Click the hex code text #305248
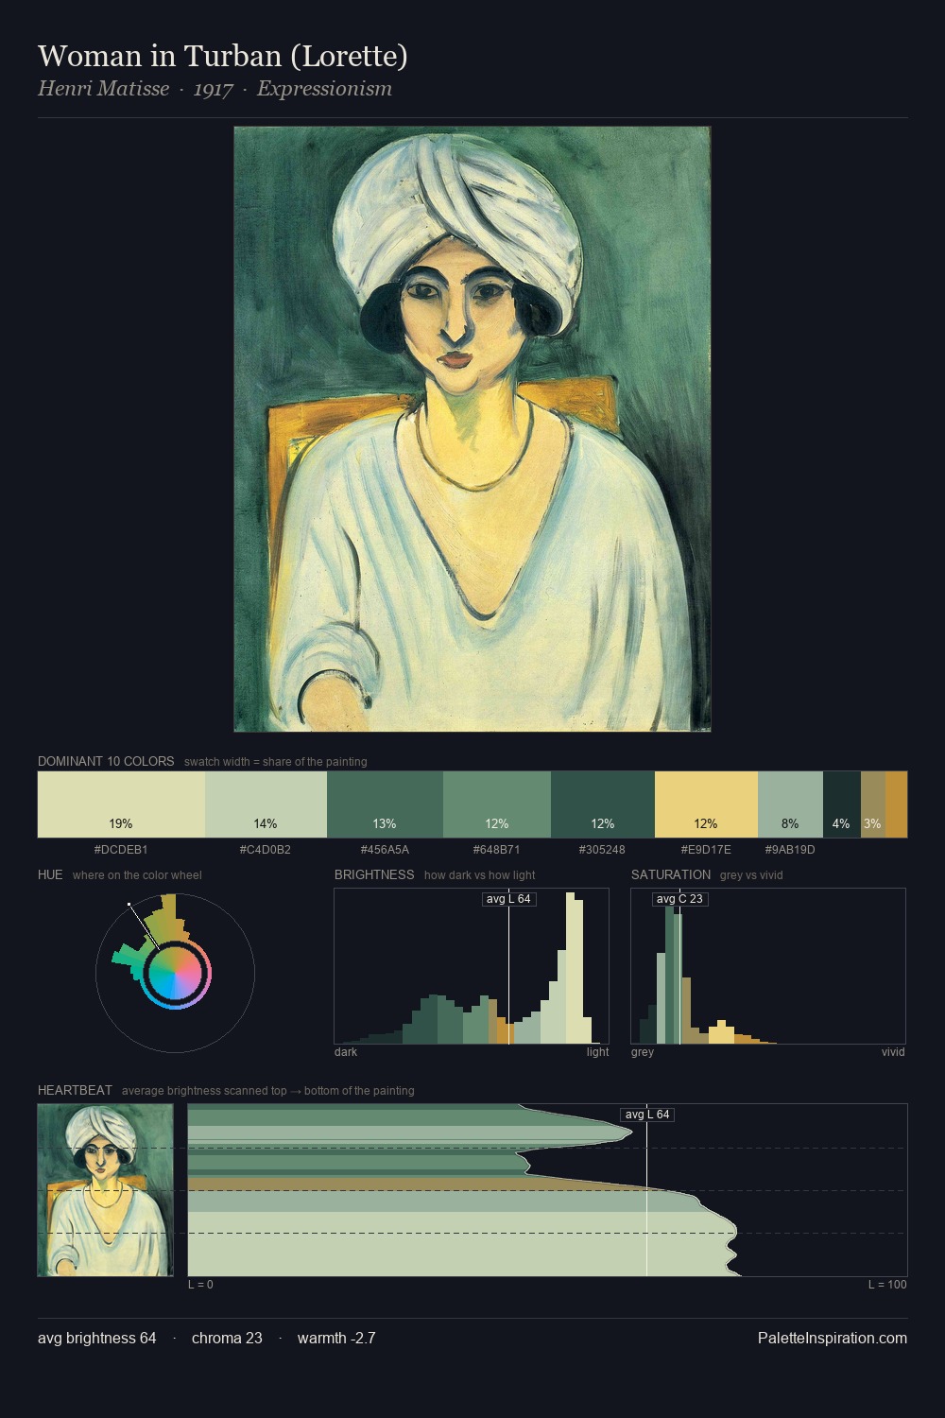This screenshot has width=945, height=1418. tap(603, 849)
